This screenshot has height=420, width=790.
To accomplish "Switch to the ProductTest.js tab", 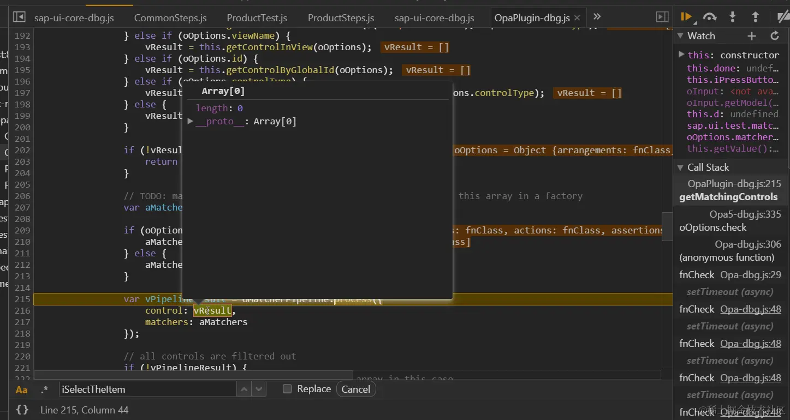I will point(257,18).
